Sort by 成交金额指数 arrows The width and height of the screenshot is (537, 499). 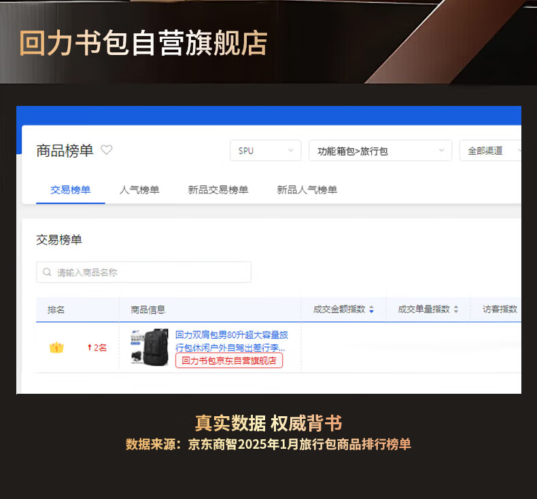(372, 310)
